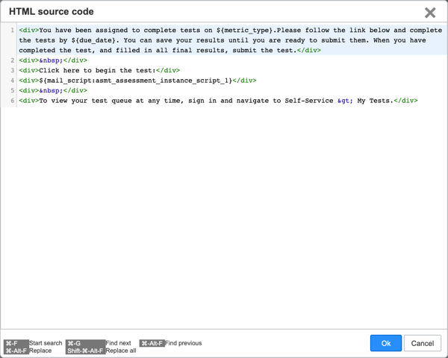Click 'My Tests.' text on line 6
The image size is (448, 358).
pyautogui.click(x=375, y=101)
